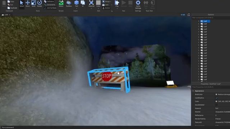Open the Play dropdown arrow
Screen dimensions: 230x129
117,9
